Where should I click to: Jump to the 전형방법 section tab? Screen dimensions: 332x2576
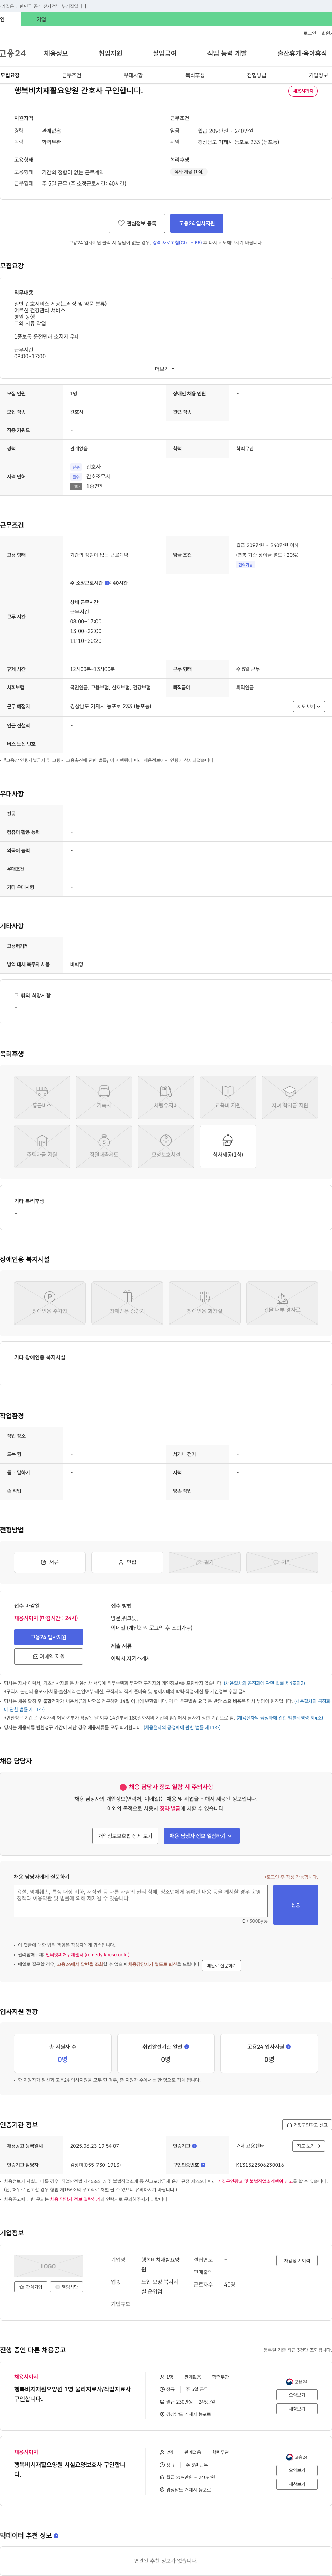click(257, 75)
